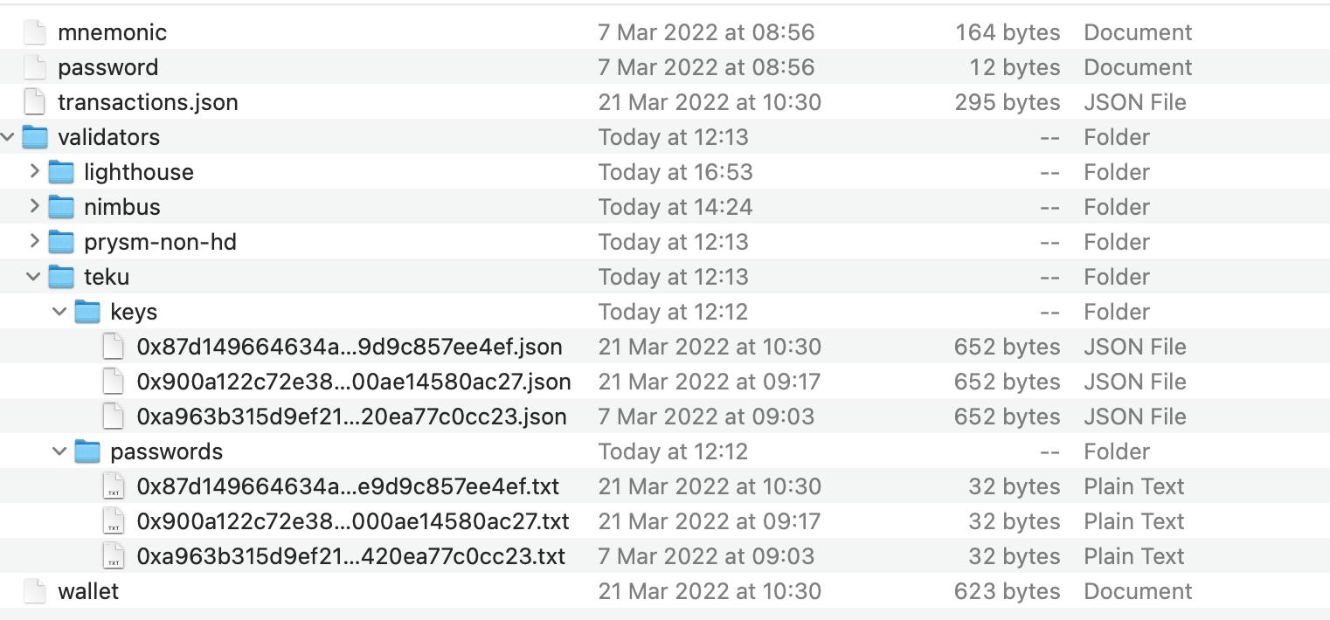This screenshot has height=620, width=1330.
Task: Click the nimbus folder icon
Action: [61, 207]
